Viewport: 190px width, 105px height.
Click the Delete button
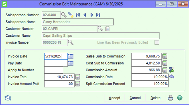155,98
